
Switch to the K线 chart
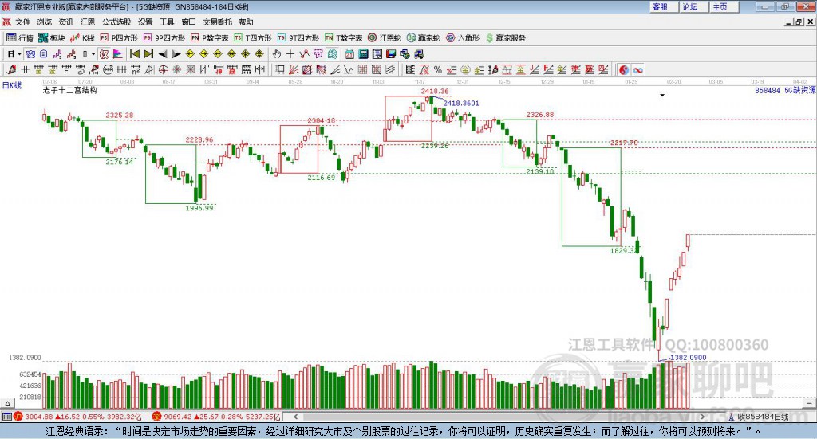coord(82,38)
